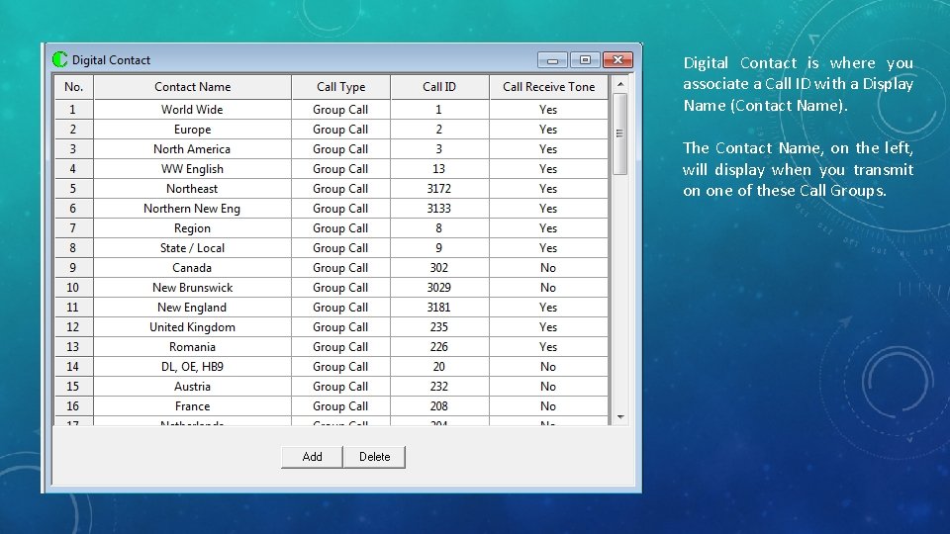This screenshot has height=534, width=950.
Task: Click Call Type cell in Europe row
Action: pos(341,130)
